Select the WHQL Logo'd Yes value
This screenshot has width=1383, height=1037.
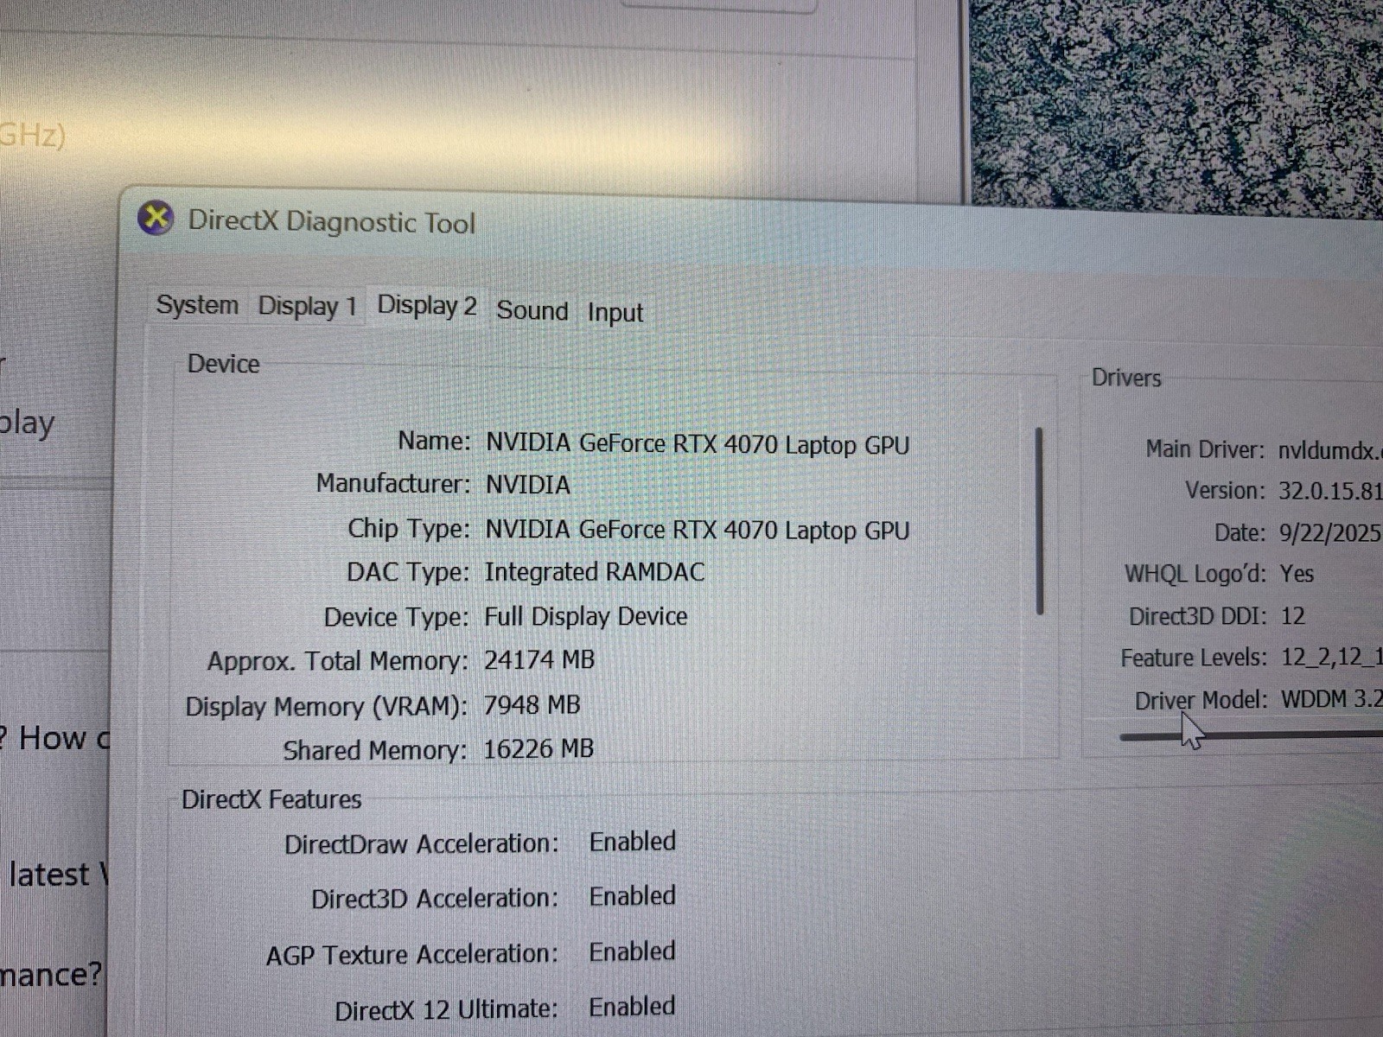[x=1297, y=574]
